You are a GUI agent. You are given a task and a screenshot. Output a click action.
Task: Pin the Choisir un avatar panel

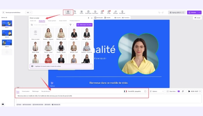88,18
